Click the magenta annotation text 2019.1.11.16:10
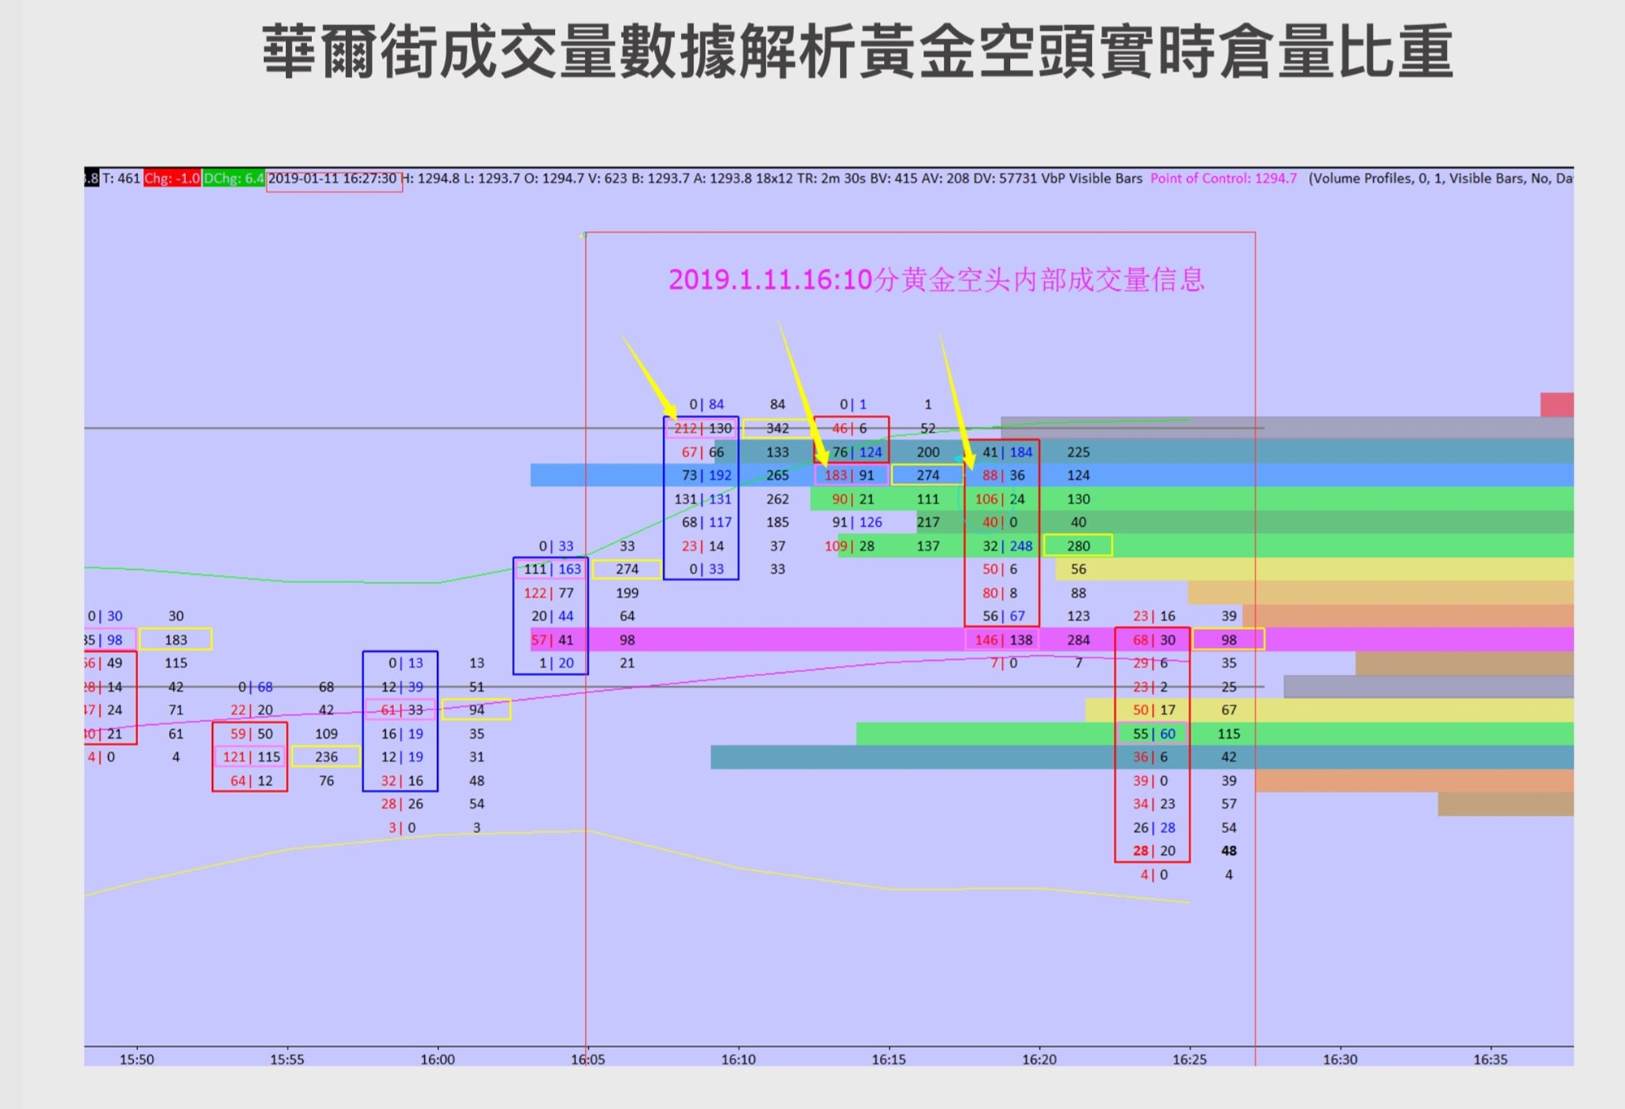1625x1109 pixels. coord(769,280)
